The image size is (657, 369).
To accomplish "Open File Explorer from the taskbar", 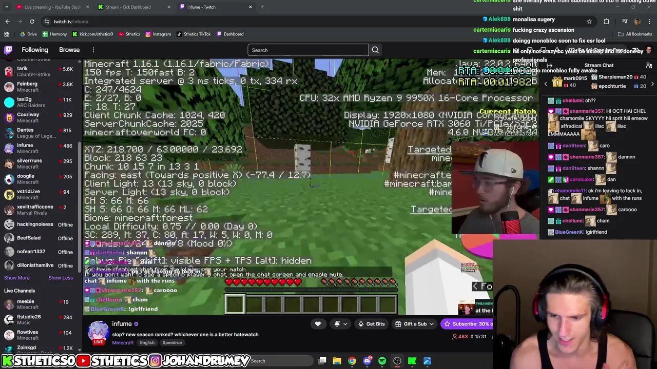I will (337, 361).
